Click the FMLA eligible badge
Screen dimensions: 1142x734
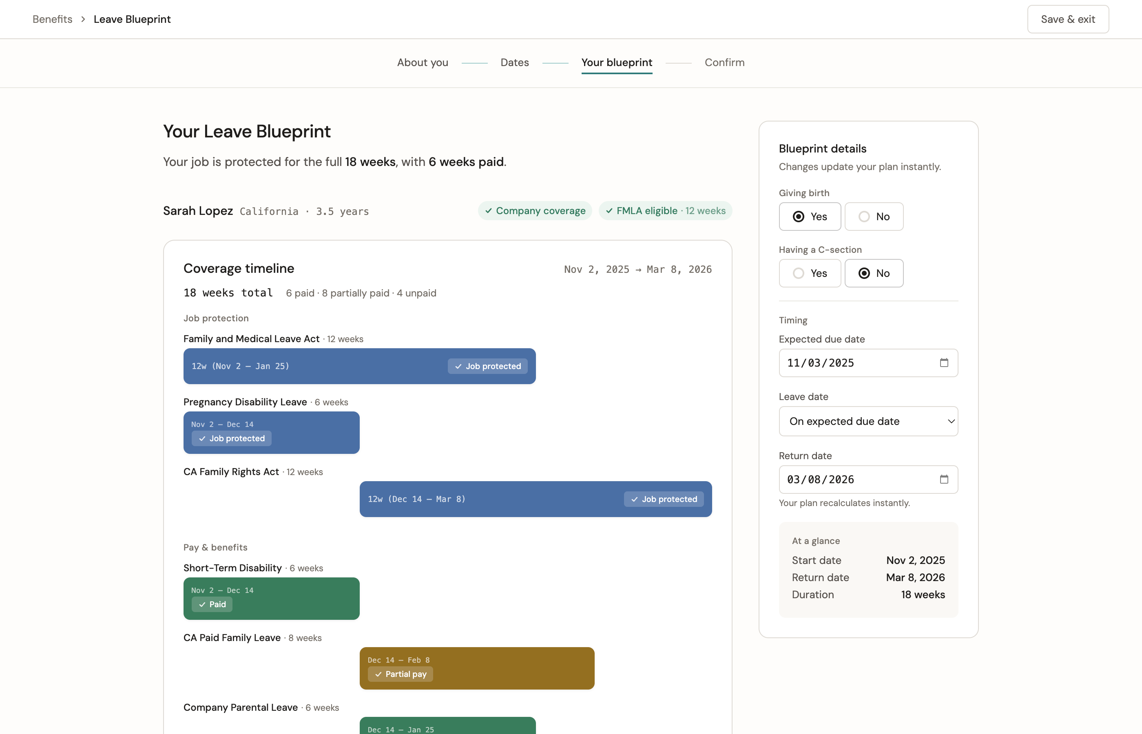coord(665,210)
